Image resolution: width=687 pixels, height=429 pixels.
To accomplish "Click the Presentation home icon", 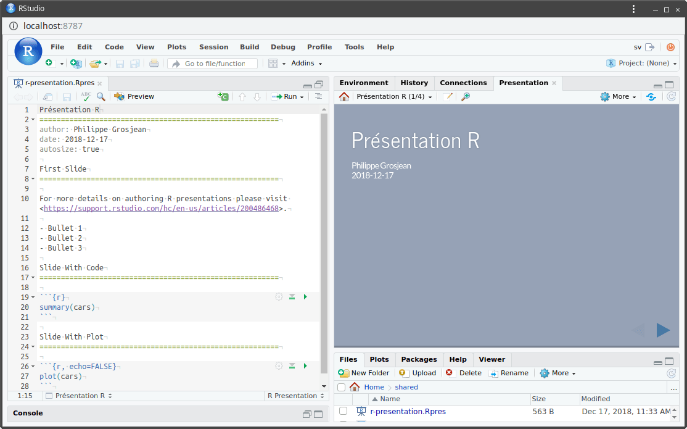I will (x=344, y=96).
